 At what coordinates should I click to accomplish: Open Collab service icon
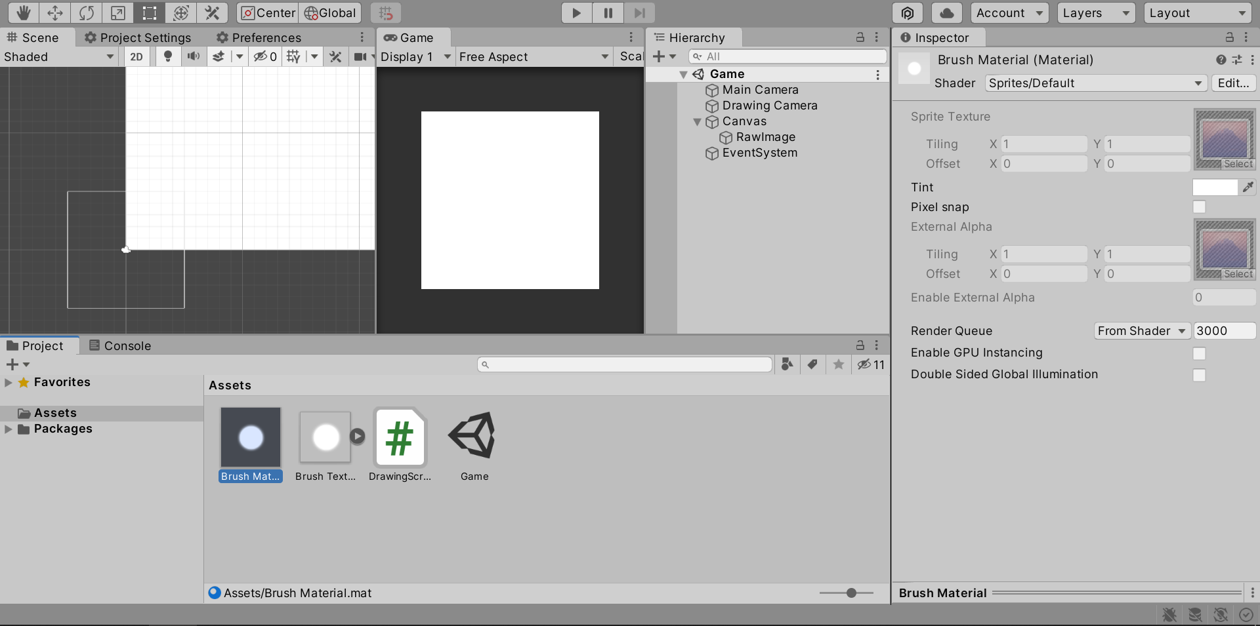pos(908,12)
